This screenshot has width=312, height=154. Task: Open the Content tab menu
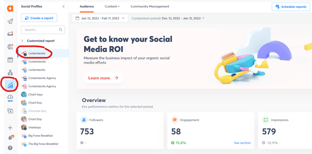pos(112,6)
